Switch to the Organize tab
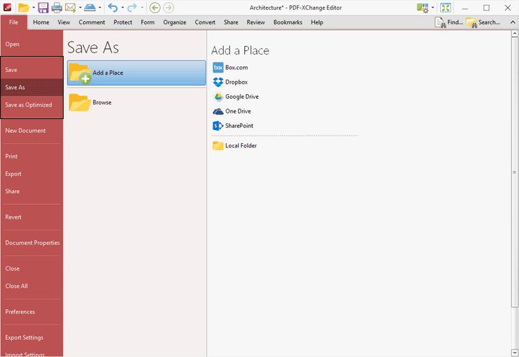This screenshot has width=519, height=357. click(174, 22)
